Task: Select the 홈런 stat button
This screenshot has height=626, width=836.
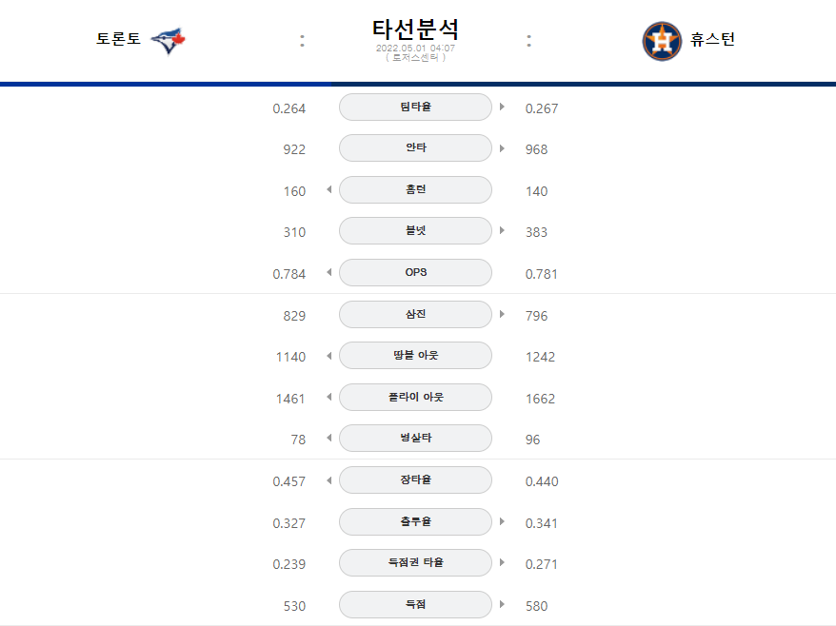Action: [415, 189]
